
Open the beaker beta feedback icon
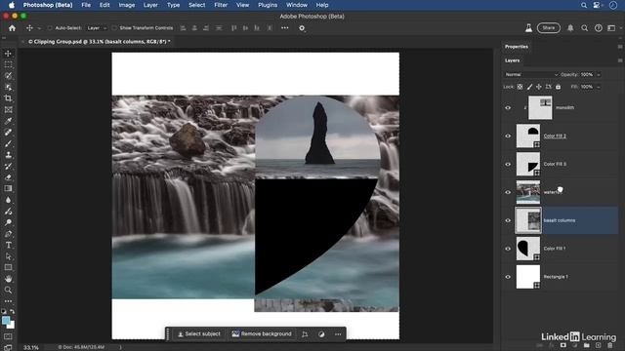pyautogui.click(x=528, y=28)
